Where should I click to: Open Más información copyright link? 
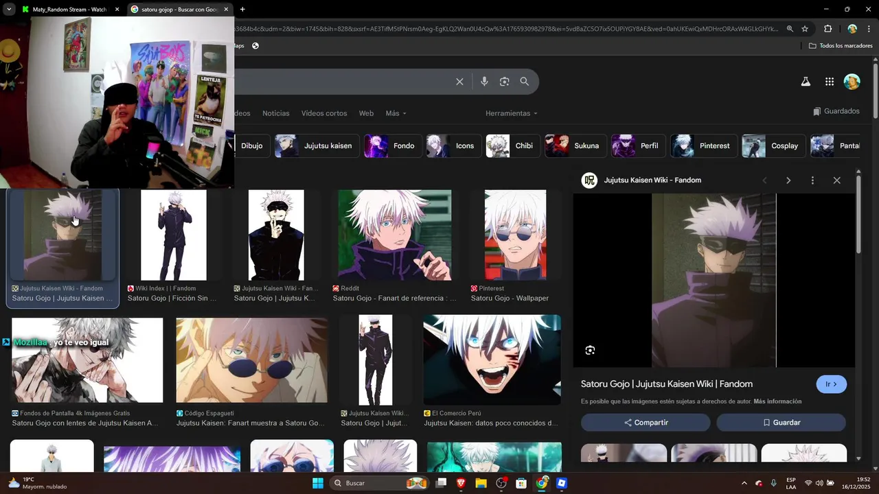(x=777, y=401)
